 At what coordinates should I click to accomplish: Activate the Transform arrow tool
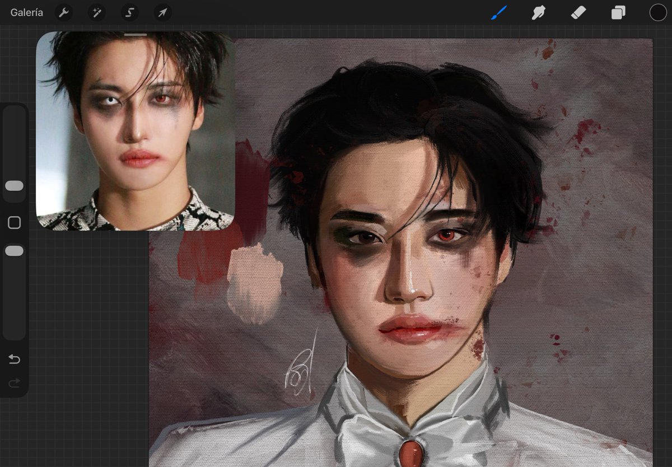click(x=162, y=12)
